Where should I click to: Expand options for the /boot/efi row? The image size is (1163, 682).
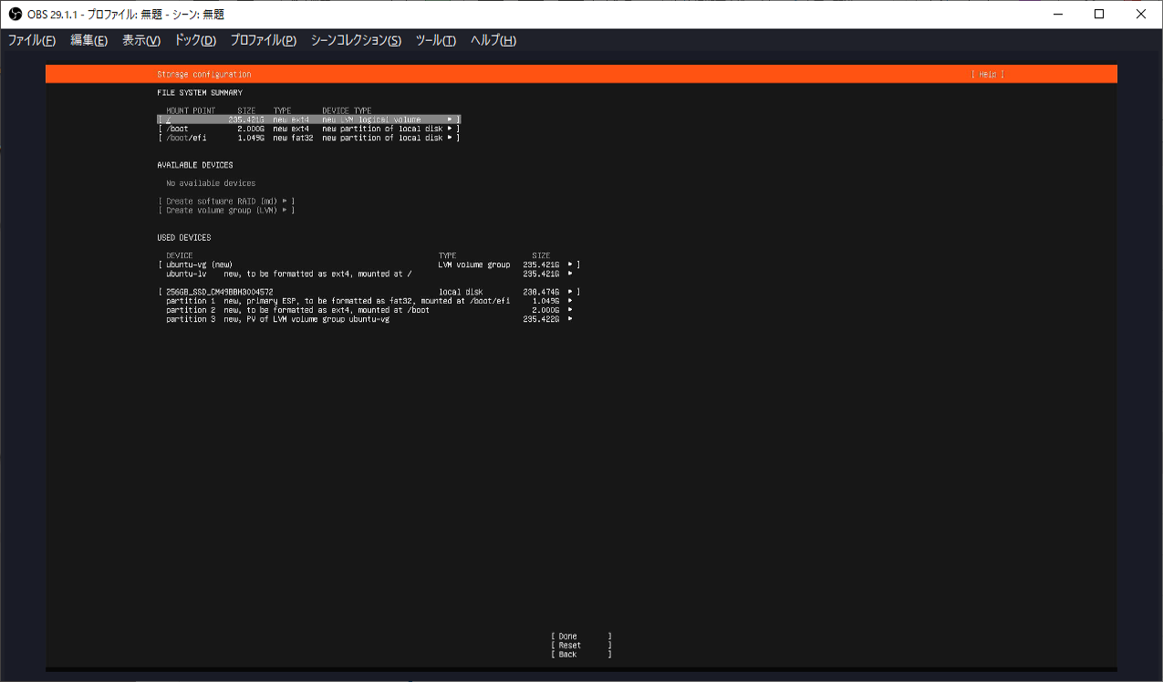(x=448, y=137)
